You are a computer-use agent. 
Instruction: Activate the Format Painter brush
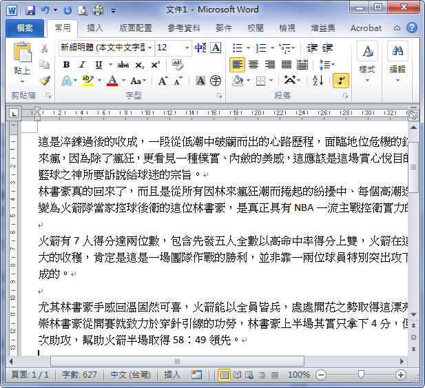pos(45,81)
